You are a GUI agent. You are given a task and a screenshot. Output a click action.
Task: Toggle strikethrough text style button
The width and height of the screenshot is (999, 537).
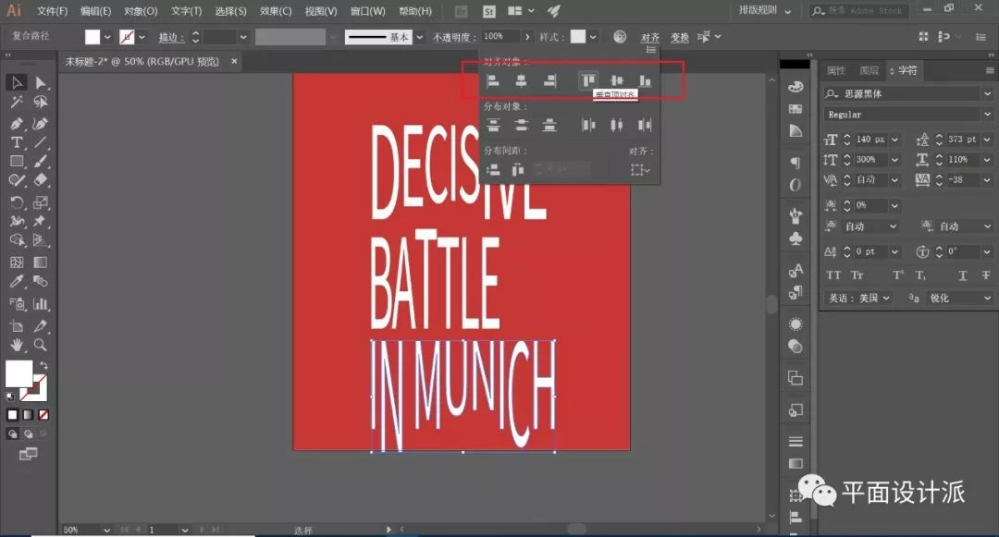coord(984,275)
